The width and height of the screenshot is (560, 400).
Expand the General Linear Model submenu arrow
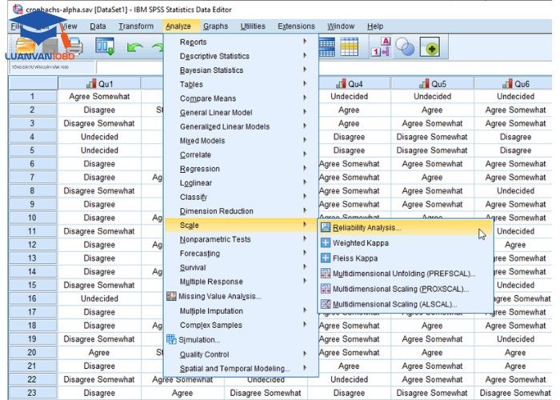(x=305, y=112)
